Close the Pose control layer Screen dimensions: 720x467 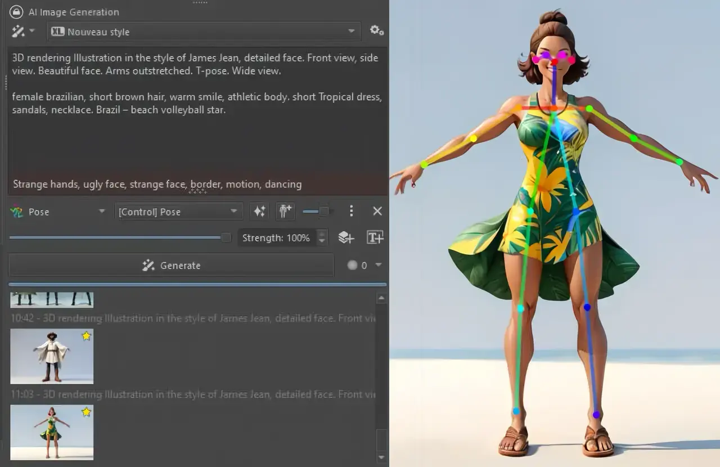(x=377, y=211)
